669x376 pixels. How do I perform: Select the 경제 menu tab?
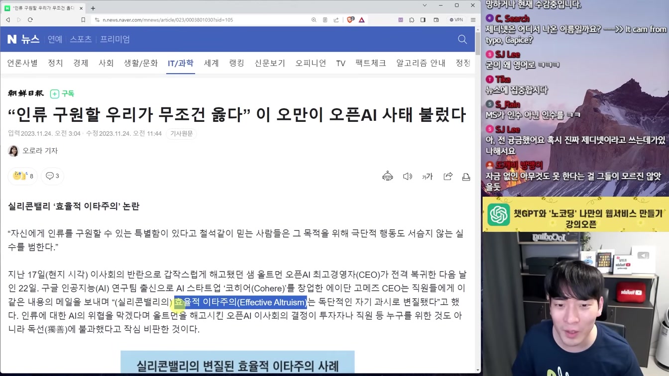point(81,63)
